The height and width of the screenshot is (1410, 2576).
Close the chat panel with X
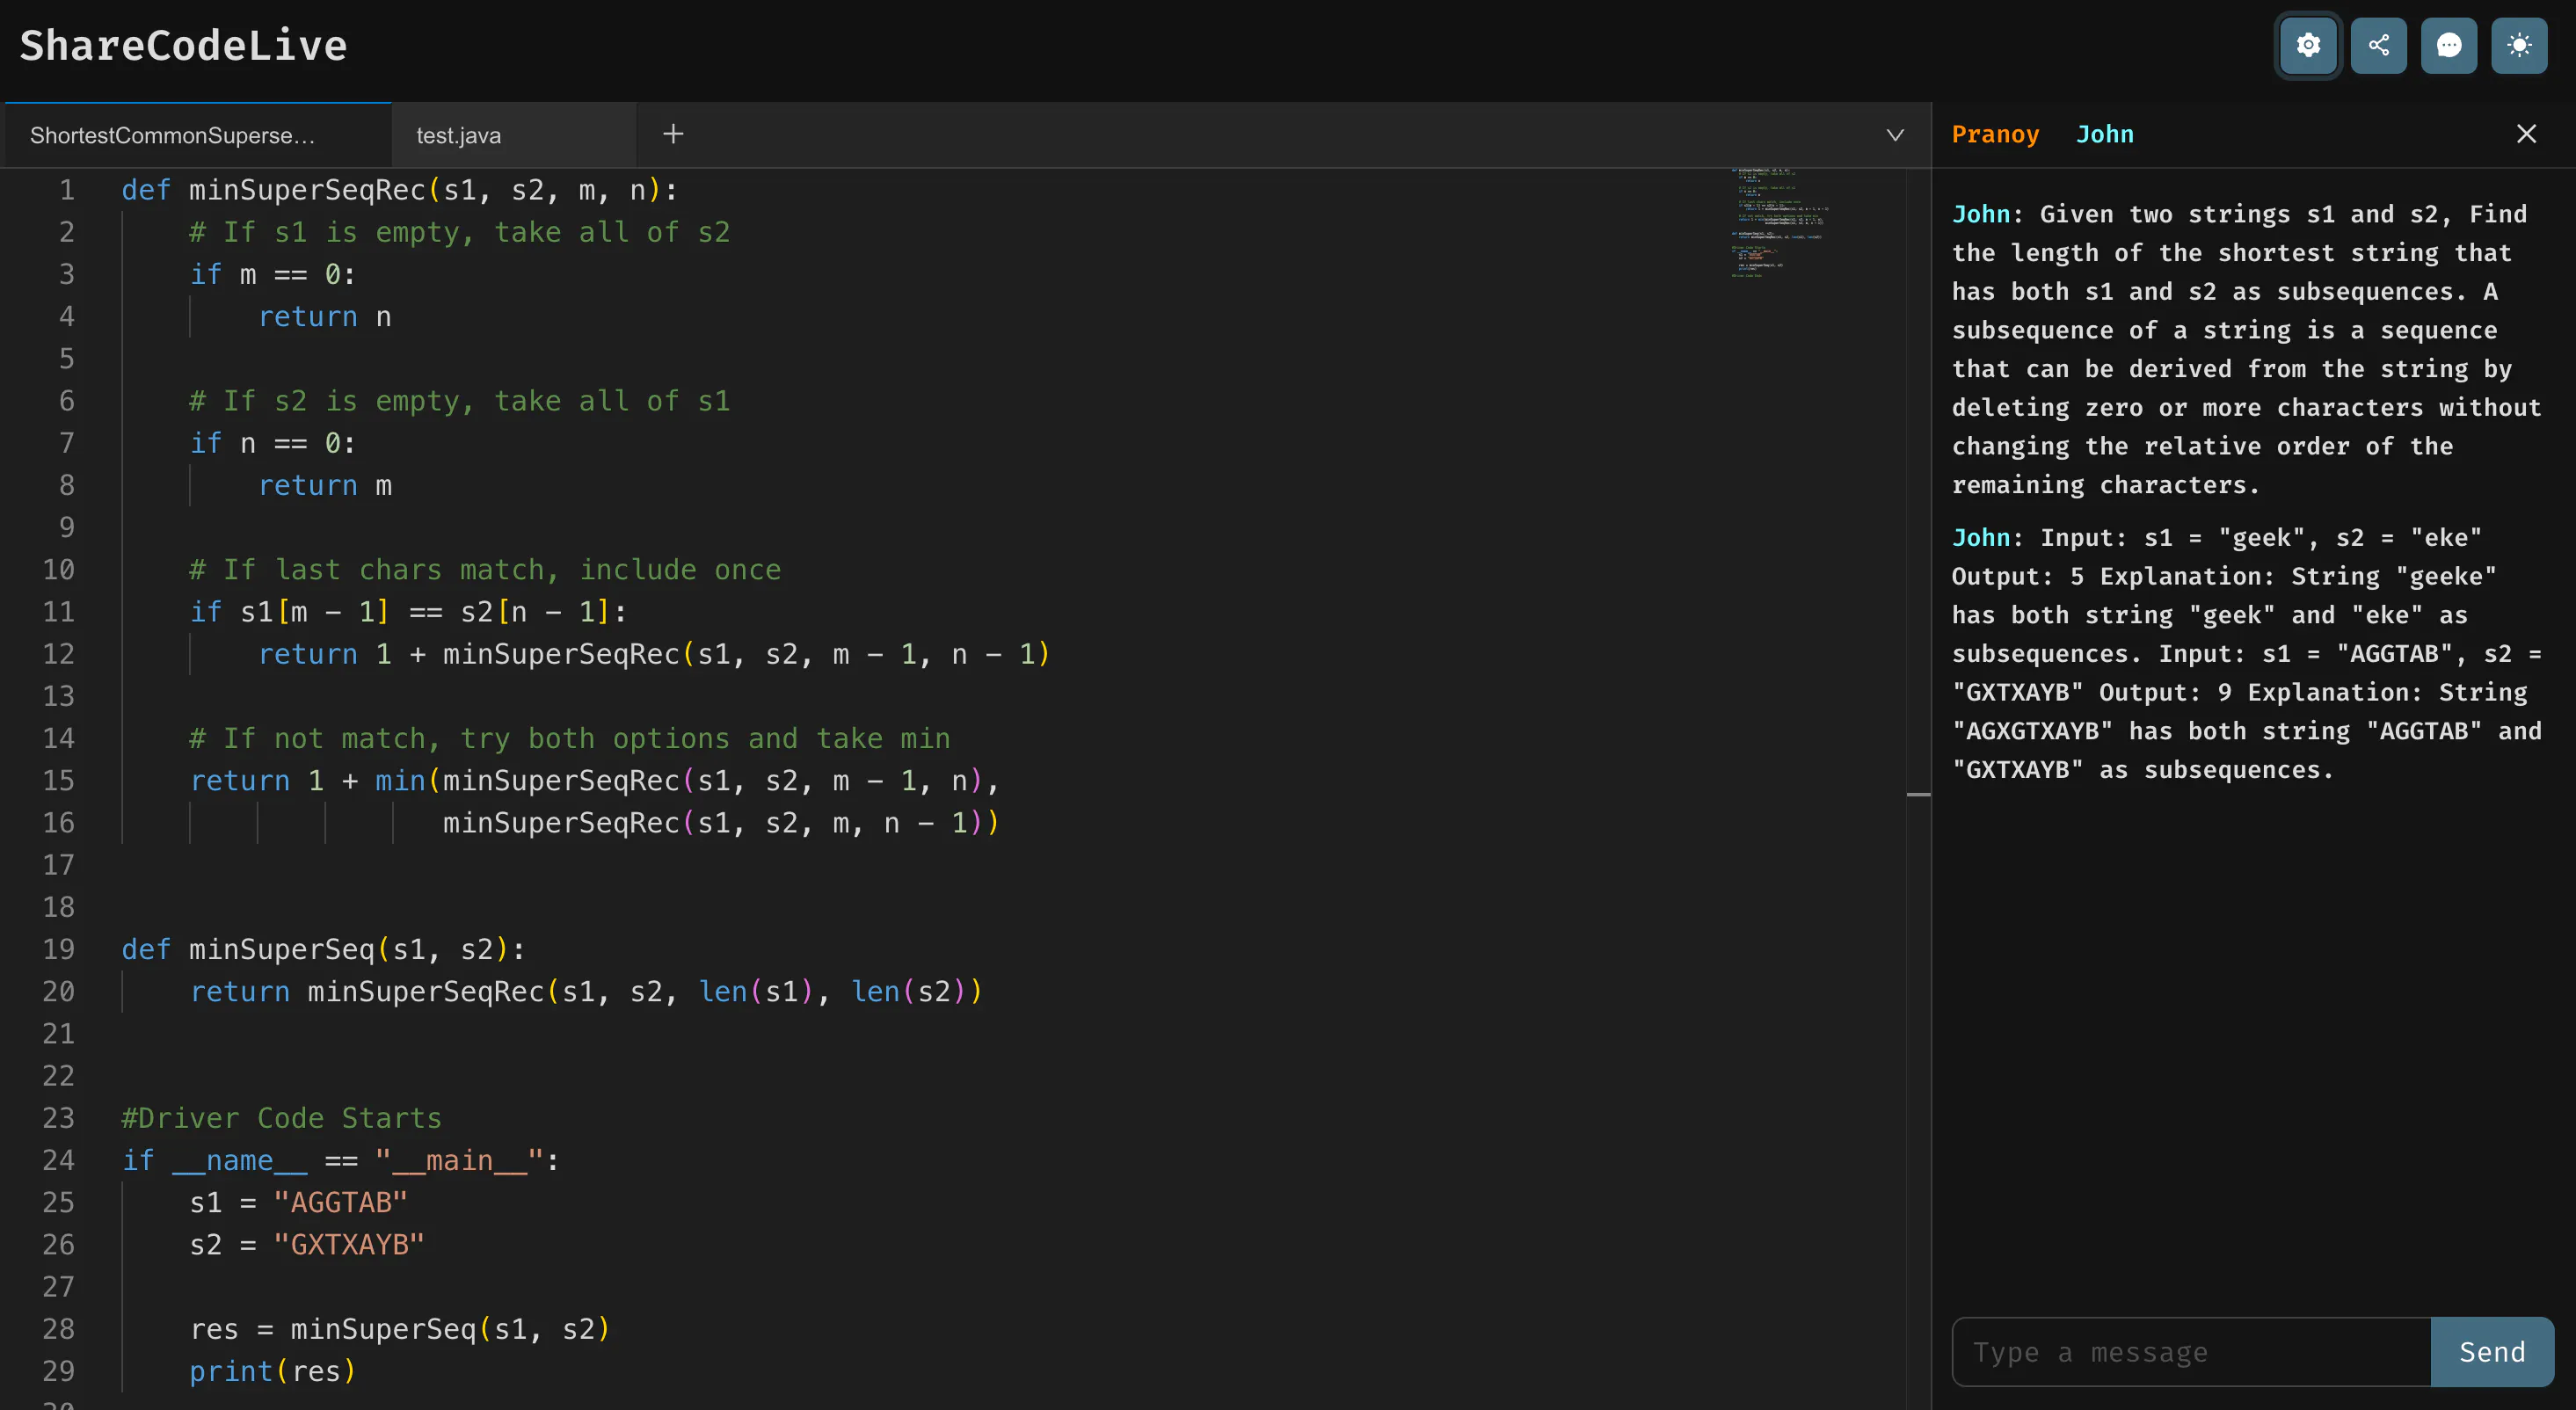point(2526,134)
